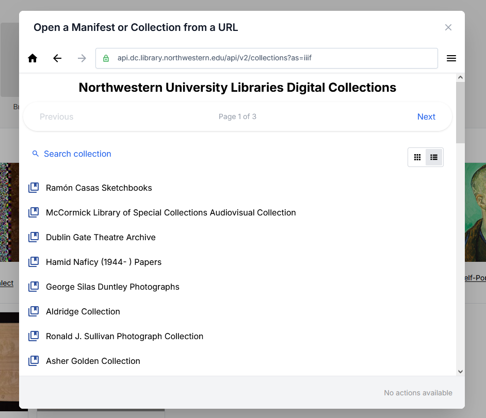Open the Asher Golden Collection
Screen dimensions: 486x418
coord(93,361)
